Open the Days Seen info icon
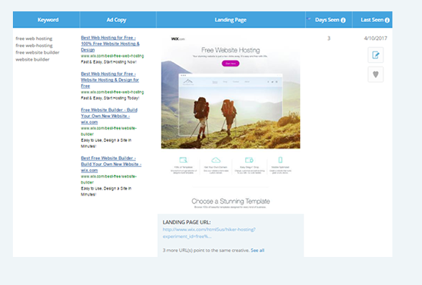This screenshot has height=285, width=422. tap(343, 20)
